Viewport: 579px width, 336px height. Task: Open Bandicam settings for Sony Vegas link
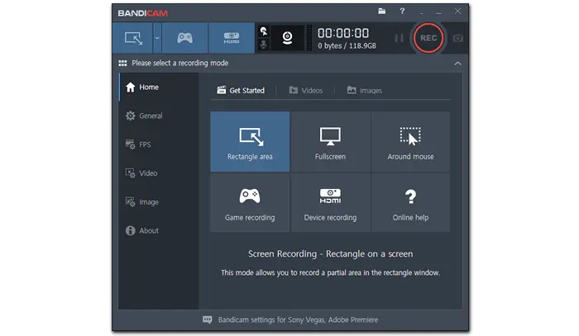[x=298, y=319]
